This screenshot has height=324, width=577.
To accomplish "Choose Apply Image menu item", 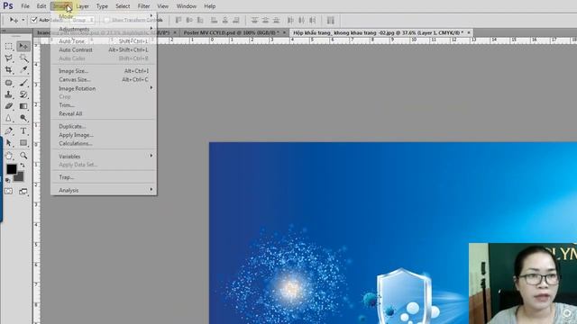I will (x=104, y=135).
